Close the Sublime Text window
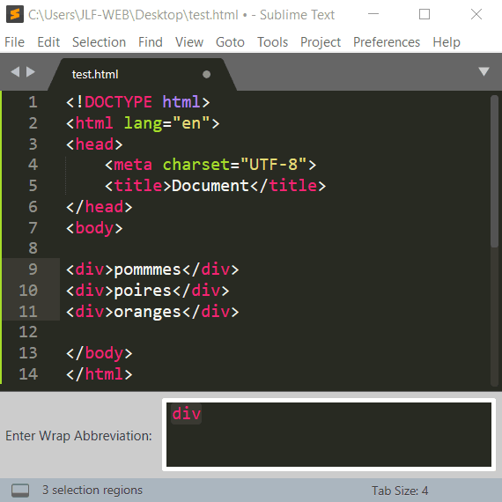 (476, 14)
